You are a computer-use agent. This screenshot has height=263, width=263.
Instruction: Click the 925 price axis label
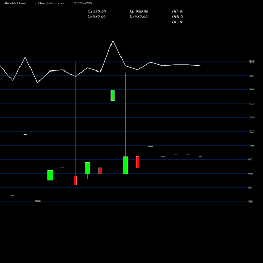pos(250,188)
